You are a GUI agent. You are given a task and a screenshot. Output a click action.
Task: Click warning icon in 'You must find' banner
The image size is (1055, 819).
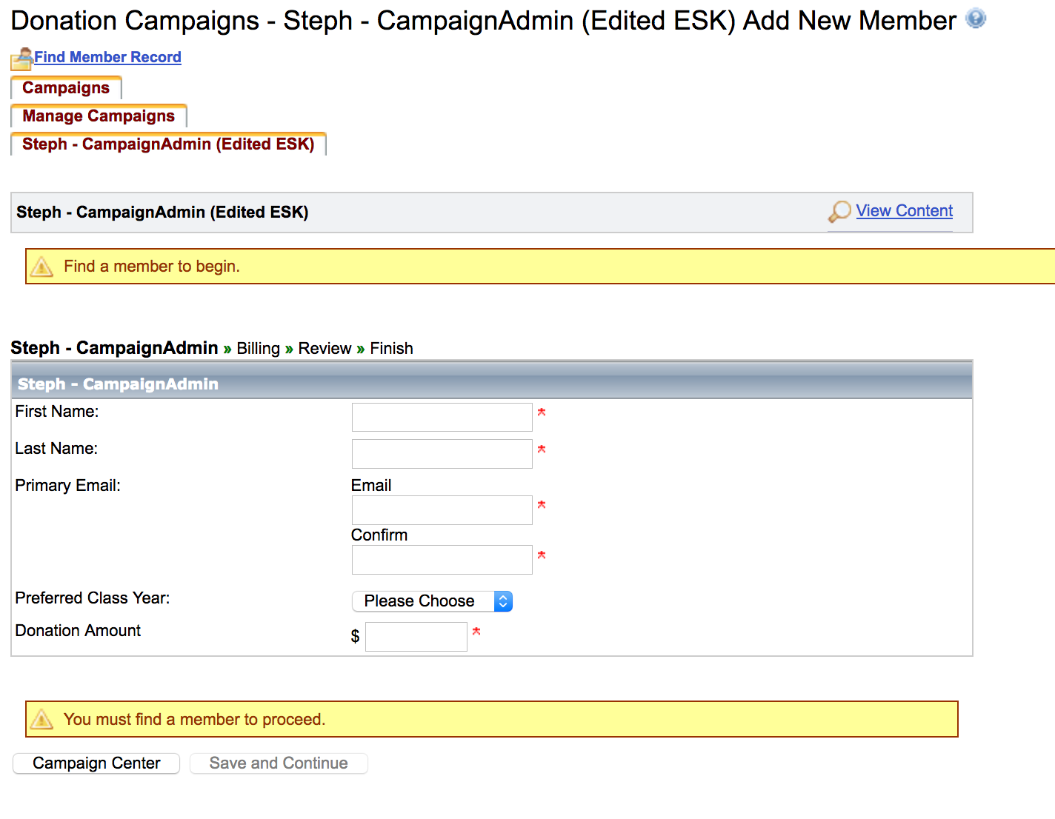coord(42,719)
